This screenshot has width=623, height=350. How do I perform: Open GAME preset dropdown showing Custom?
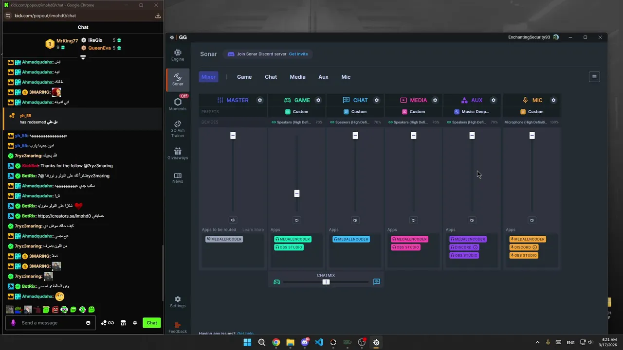[297, 112]
